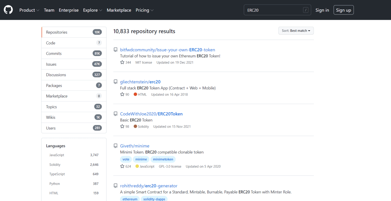The image size is (391, 201).
Task: Click the 90 stars count
Action: (x=124, y=94)
